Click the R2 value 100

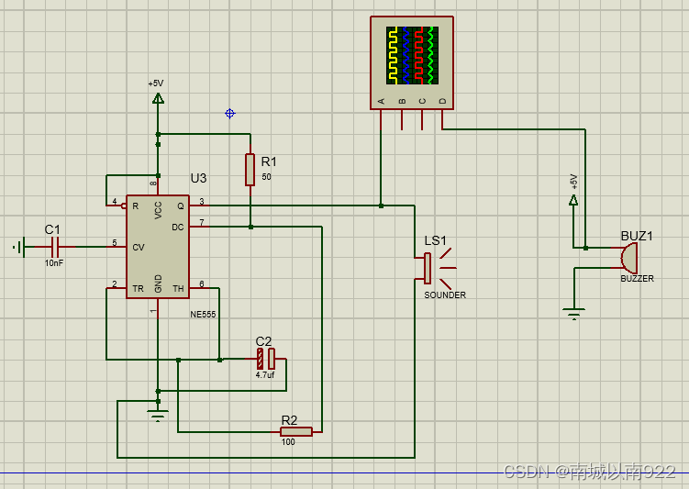288,442
